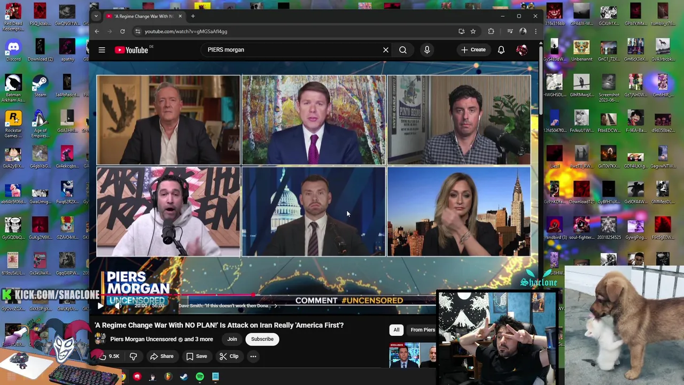
Task: Start voice search with the microphone
Action: 427,50
